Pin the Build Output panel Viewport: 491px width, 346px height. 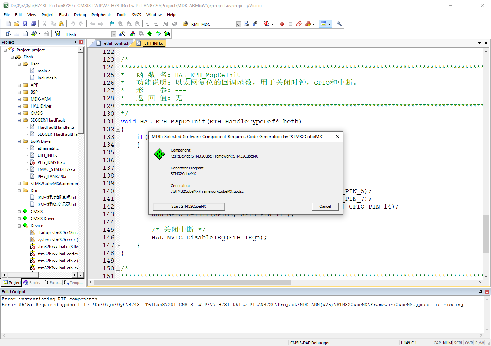pyautogui.click(x=480, y=292)
